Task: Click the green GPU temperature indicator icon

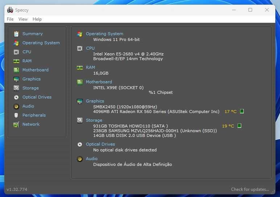Action: tap(242, 111)
